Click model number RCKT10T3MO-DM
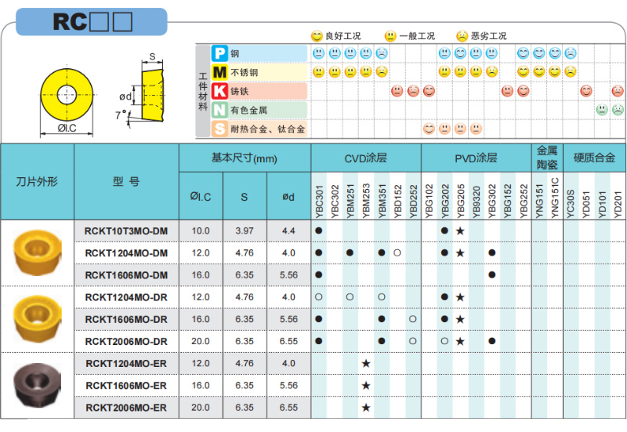Screen dimensions: 627x432 coord(126,231)
